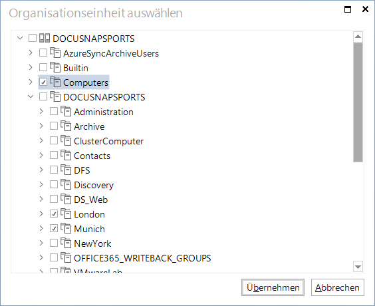Expand the Computers node
Image resolution: width=375 pixels, height=306 pixels.
point(31,82)
